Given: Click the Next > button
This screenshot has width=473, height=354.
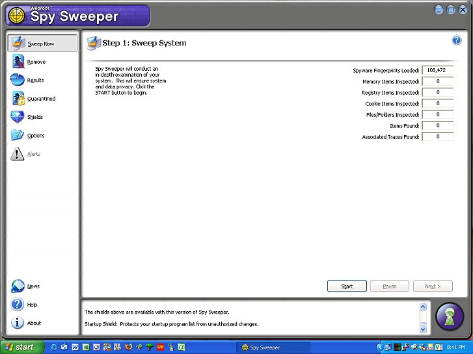Looking at the screenshot, I should tap(433, 286).
